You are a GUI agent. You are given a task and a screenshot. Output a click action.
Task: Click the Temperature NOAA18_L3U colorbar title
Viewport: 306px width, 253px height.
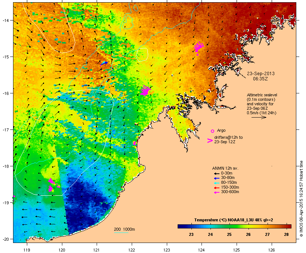[x=234, y=220]
